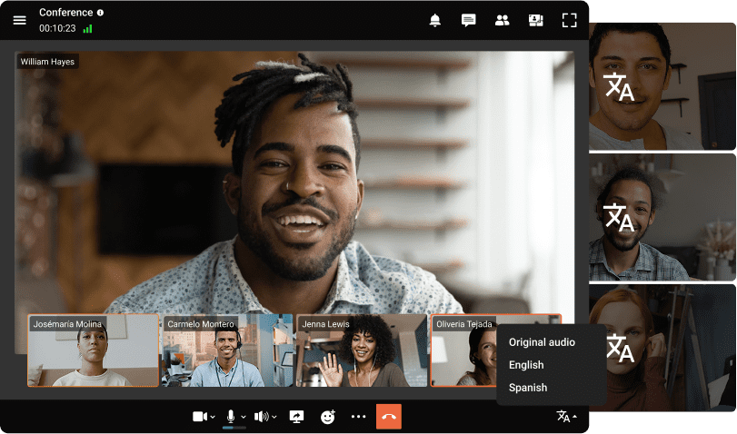737x434 pixels.
Task: Start screen sharing
Action: [296, 417]
